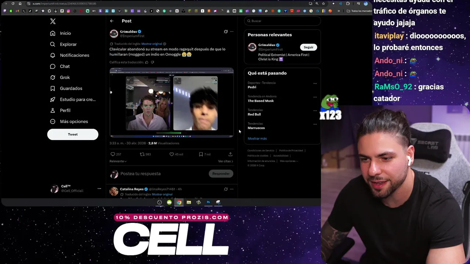
Task: Click the Responder button
Action: coord(221,174)
